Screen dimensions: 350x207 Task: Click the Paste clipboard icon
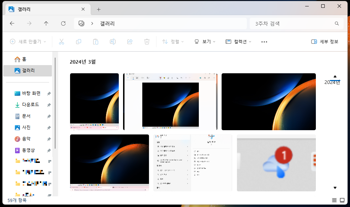[x=96, y=42]
